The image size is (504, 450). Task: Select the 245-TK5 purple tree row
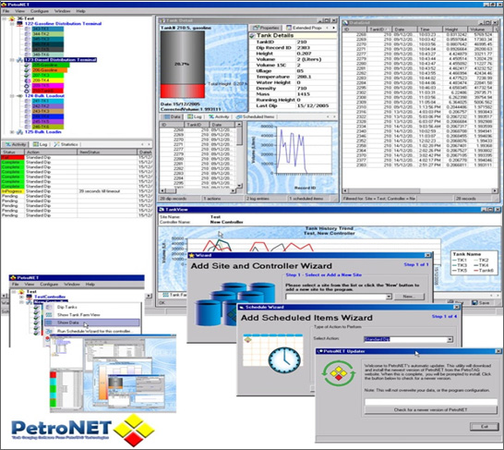pos(47,122)
